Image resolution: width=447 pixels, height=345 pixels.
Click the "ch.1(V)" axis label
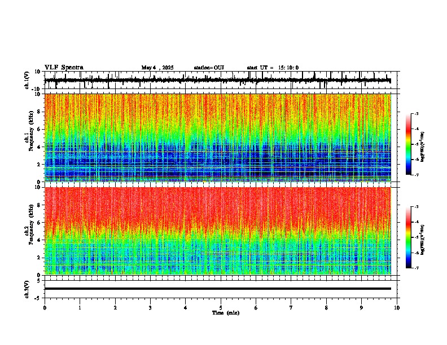point(27,80)
